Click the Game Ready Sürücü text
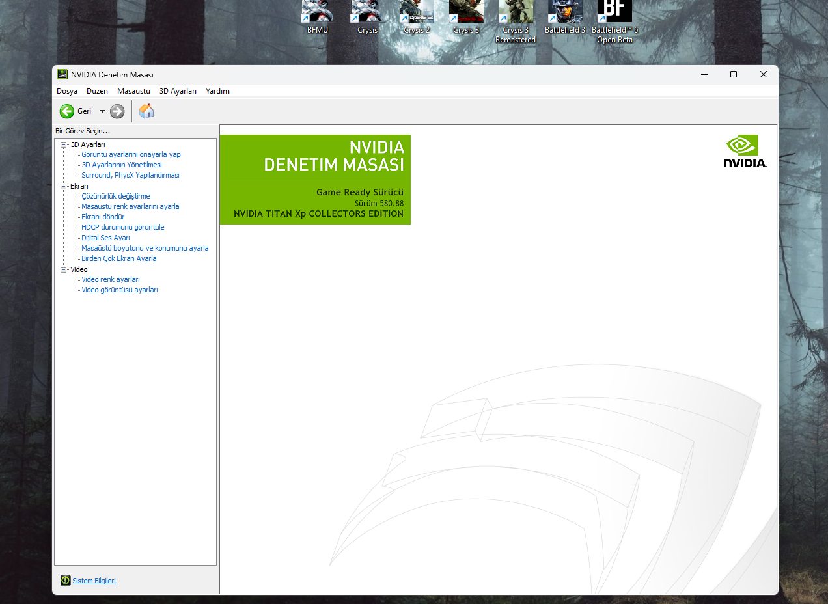 (360, 192)
